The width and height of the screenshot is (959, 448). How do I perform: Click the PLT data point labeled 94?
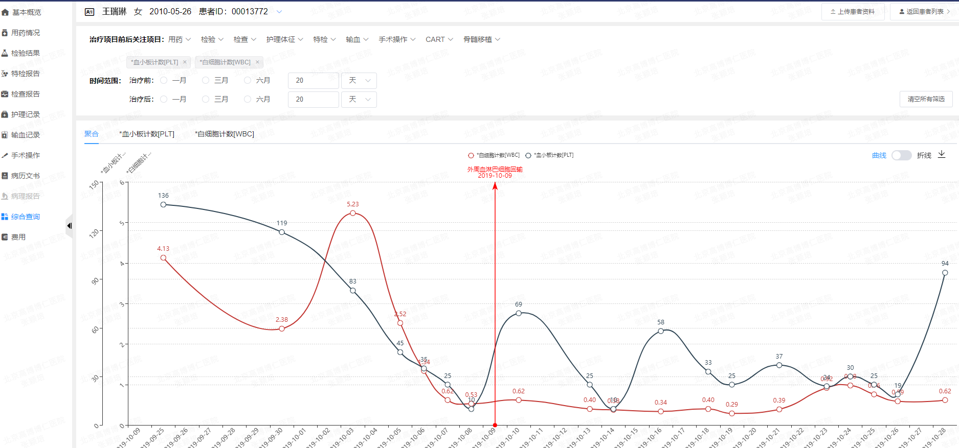(x=945, y=273)
